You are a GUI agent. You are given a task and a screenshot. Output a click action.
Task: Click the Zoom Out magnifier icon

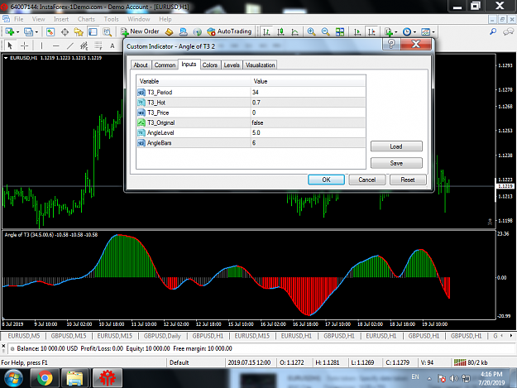click(x=325, y=32)
